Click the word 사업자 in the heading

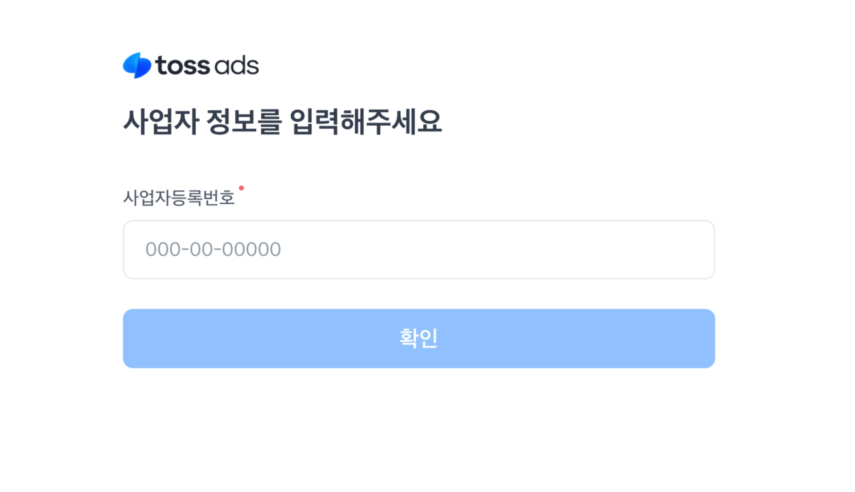161,122
